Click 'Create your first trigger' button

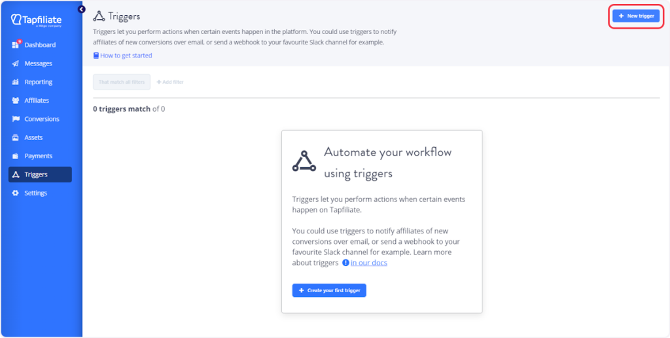click(329, 290)
